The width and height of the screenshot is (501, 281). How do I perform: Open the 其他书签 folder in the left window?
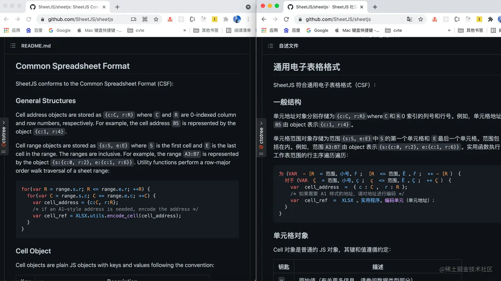tap(206, 30)
